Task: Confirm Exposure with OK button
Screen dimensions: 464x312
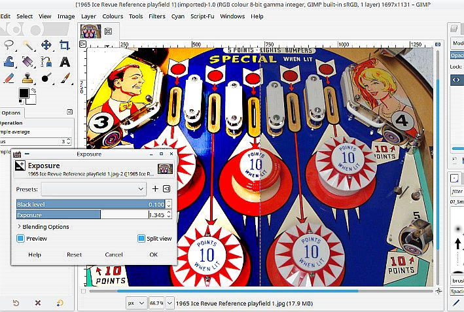Action: click(x=153, y=254)
